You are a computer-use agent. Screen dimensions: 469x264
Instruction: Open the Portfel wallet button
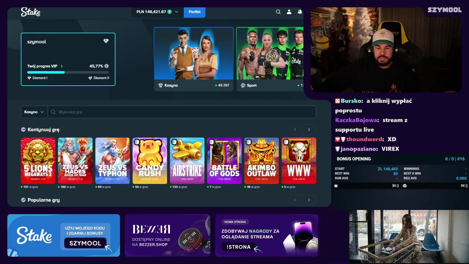click(x=195, y=12)
